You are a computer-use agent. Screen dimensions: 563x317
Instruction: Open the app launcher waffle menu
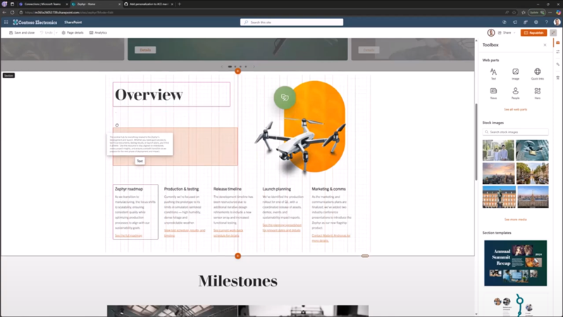pos(6,22)
